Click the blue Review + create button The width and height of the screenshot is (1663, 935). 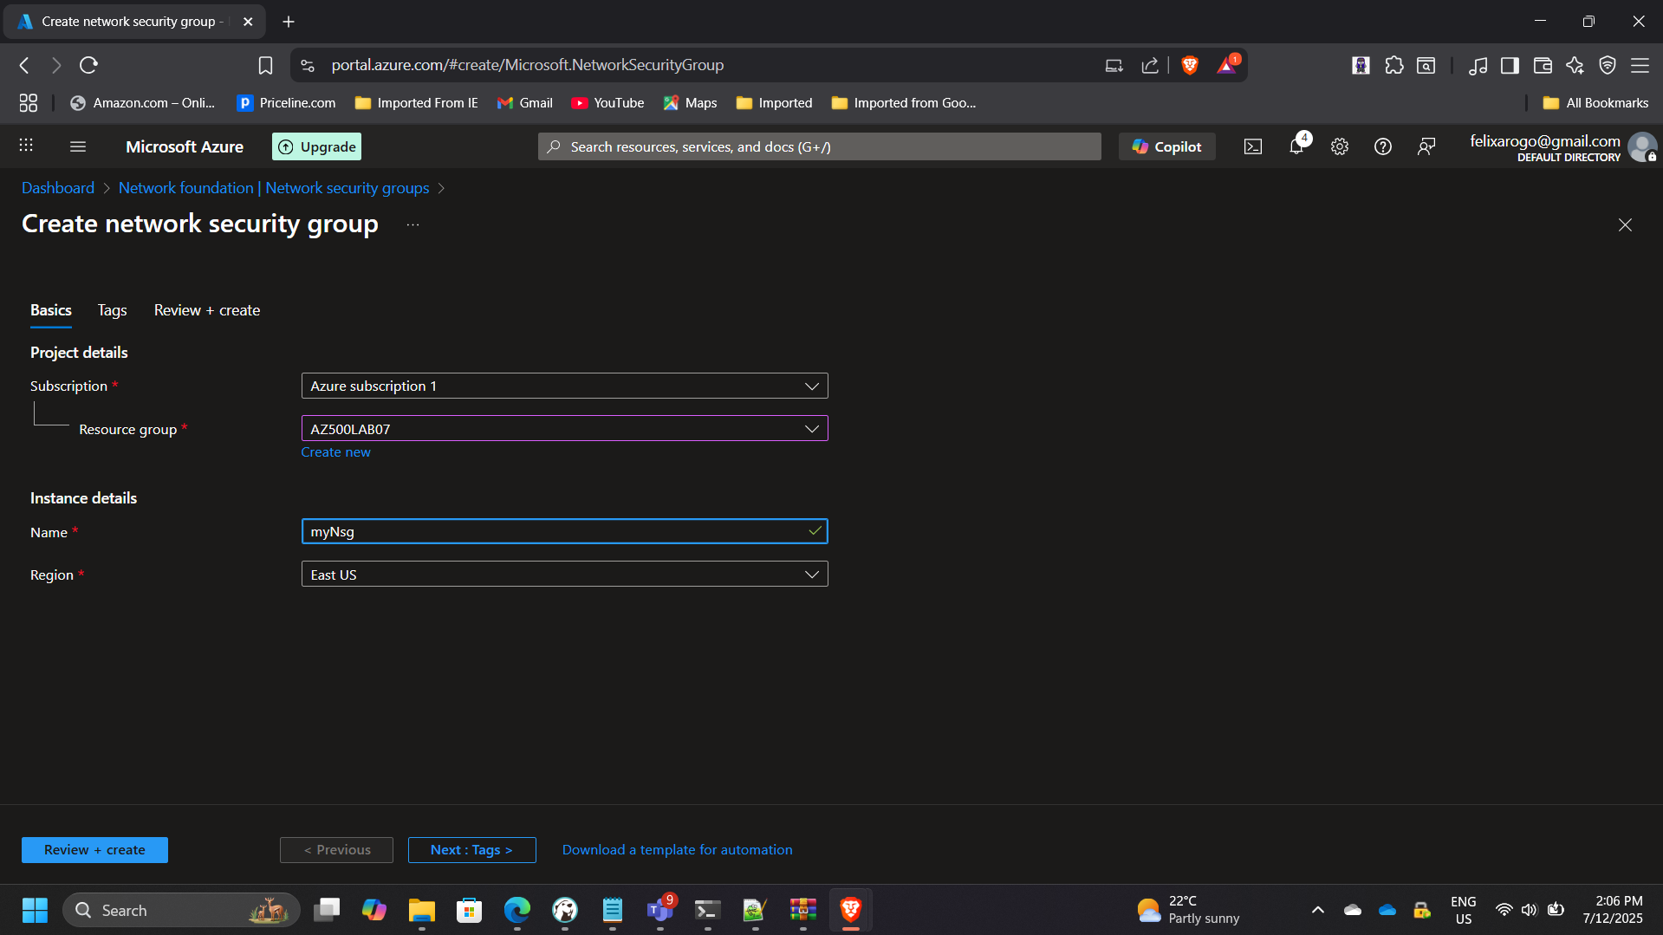point(94,850)
